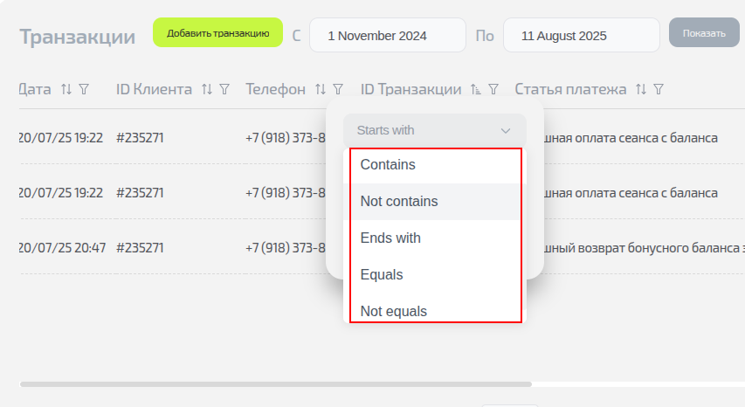This screenshot has height=407, width=745.
Task: Sort by Телефон column
Action: point(321,89)
